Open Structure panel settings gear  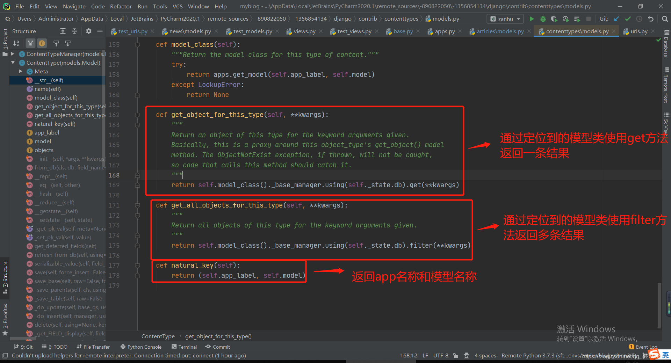[x=89, y=31]
